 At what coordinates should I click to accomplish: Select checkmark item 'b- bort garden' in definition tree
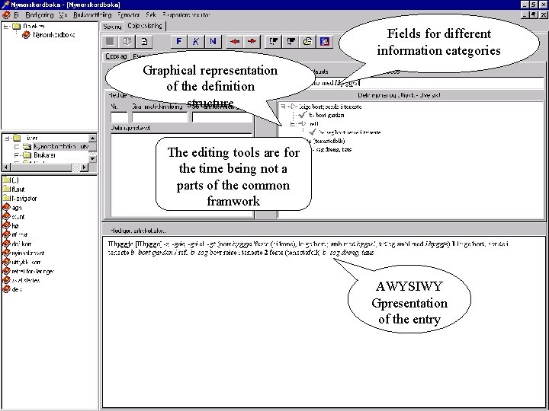tap(322, 115)
